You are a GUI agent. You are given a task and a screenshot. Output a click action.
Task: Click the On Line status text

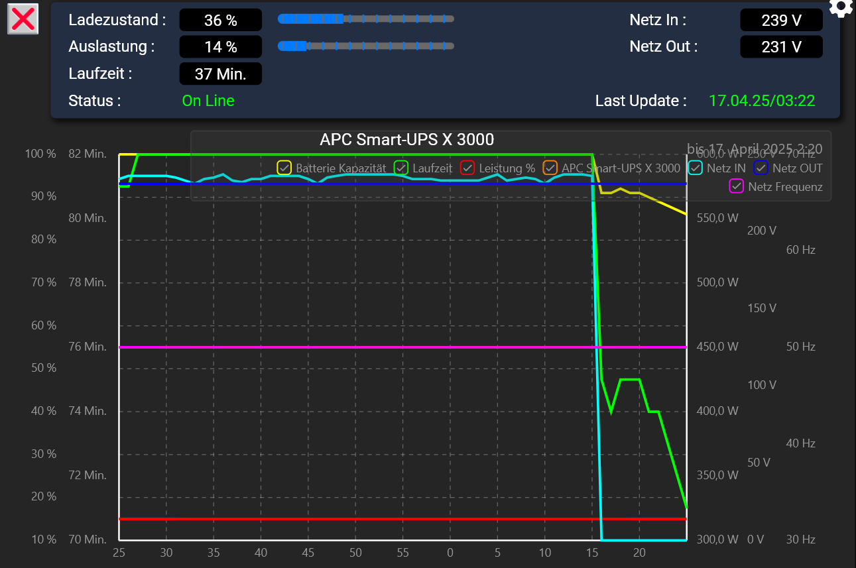coord(208,101)
